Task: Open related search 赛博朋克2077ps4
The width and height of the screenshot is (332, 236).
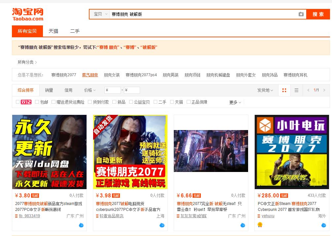Action: coord(141,75)
